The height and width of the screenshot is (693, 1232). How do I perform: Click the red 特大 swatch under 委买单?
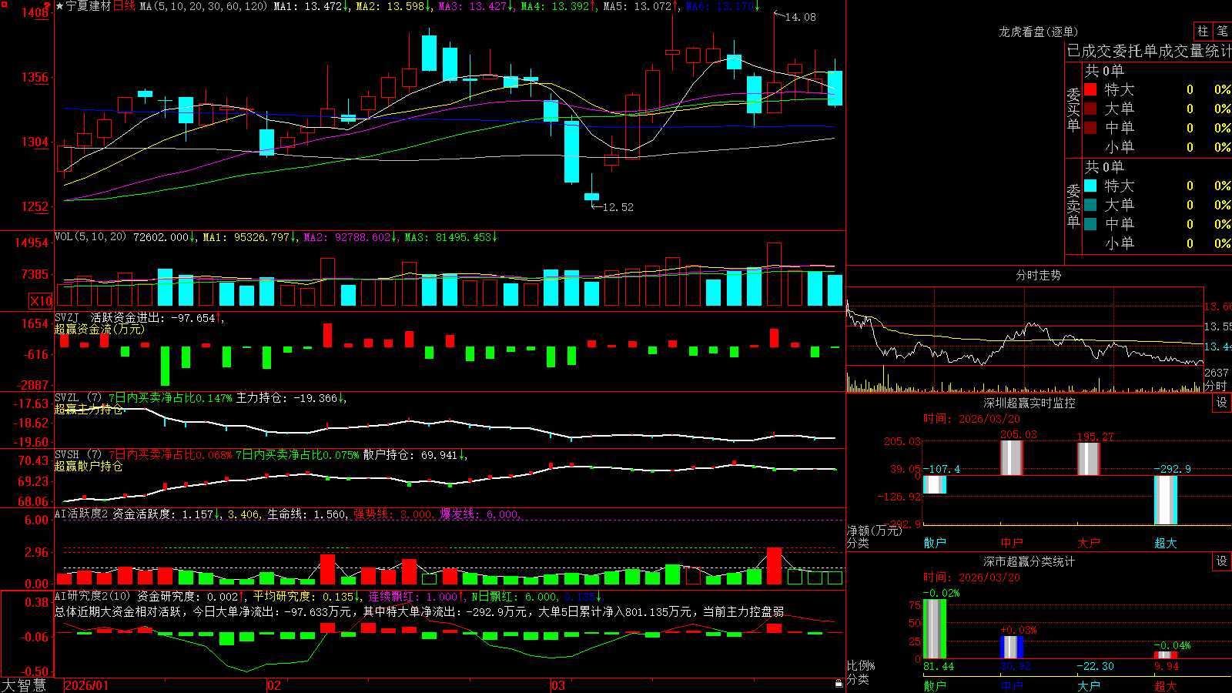[x=1090, y=89]
